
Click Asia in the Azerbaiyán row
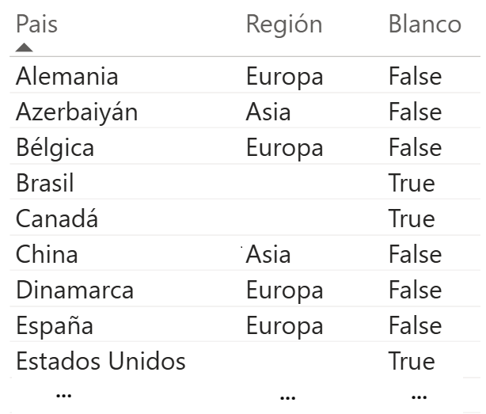pos(268,112)
